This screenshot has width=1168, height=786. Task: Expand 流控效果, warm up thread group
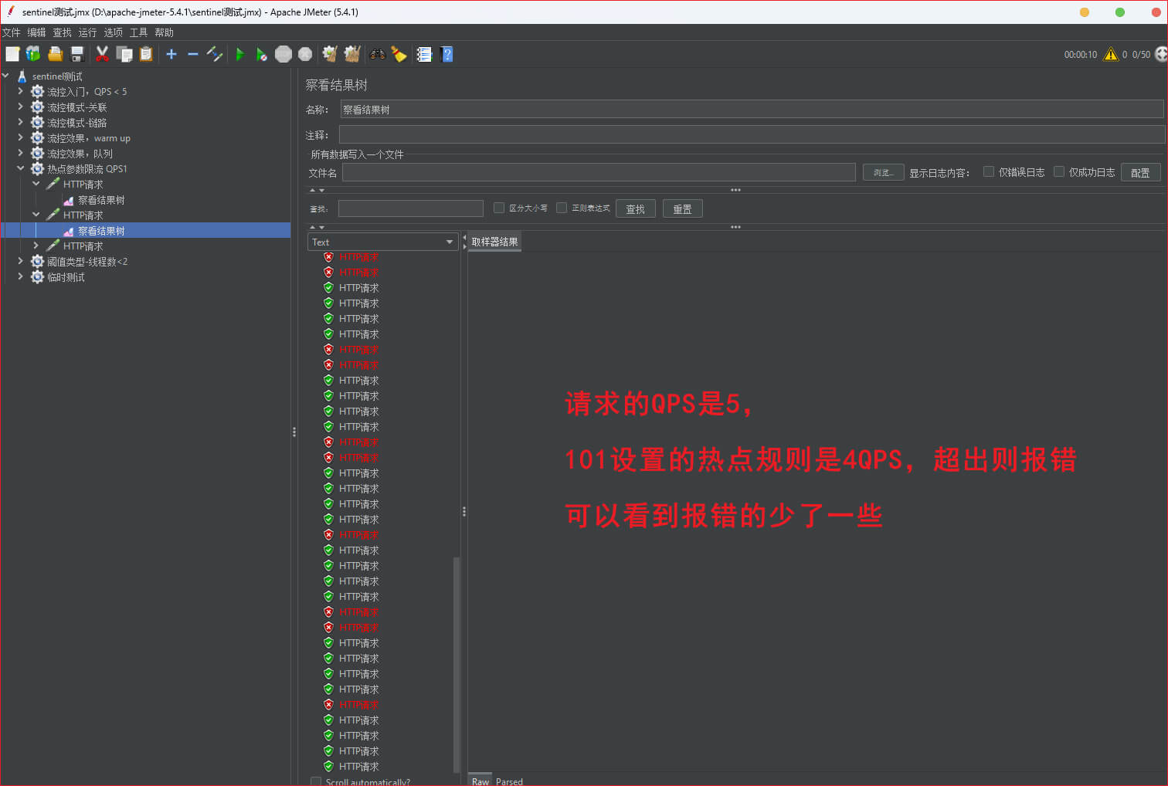[20, 137]
